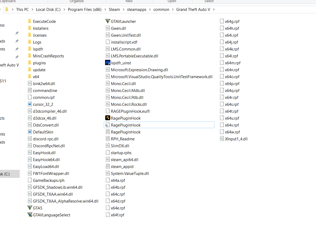Image resolution: width=316 pixels, height=227 pixels.
Task: Select LMS.PortableExecutable.dll file name
Action: pos(135,56)
